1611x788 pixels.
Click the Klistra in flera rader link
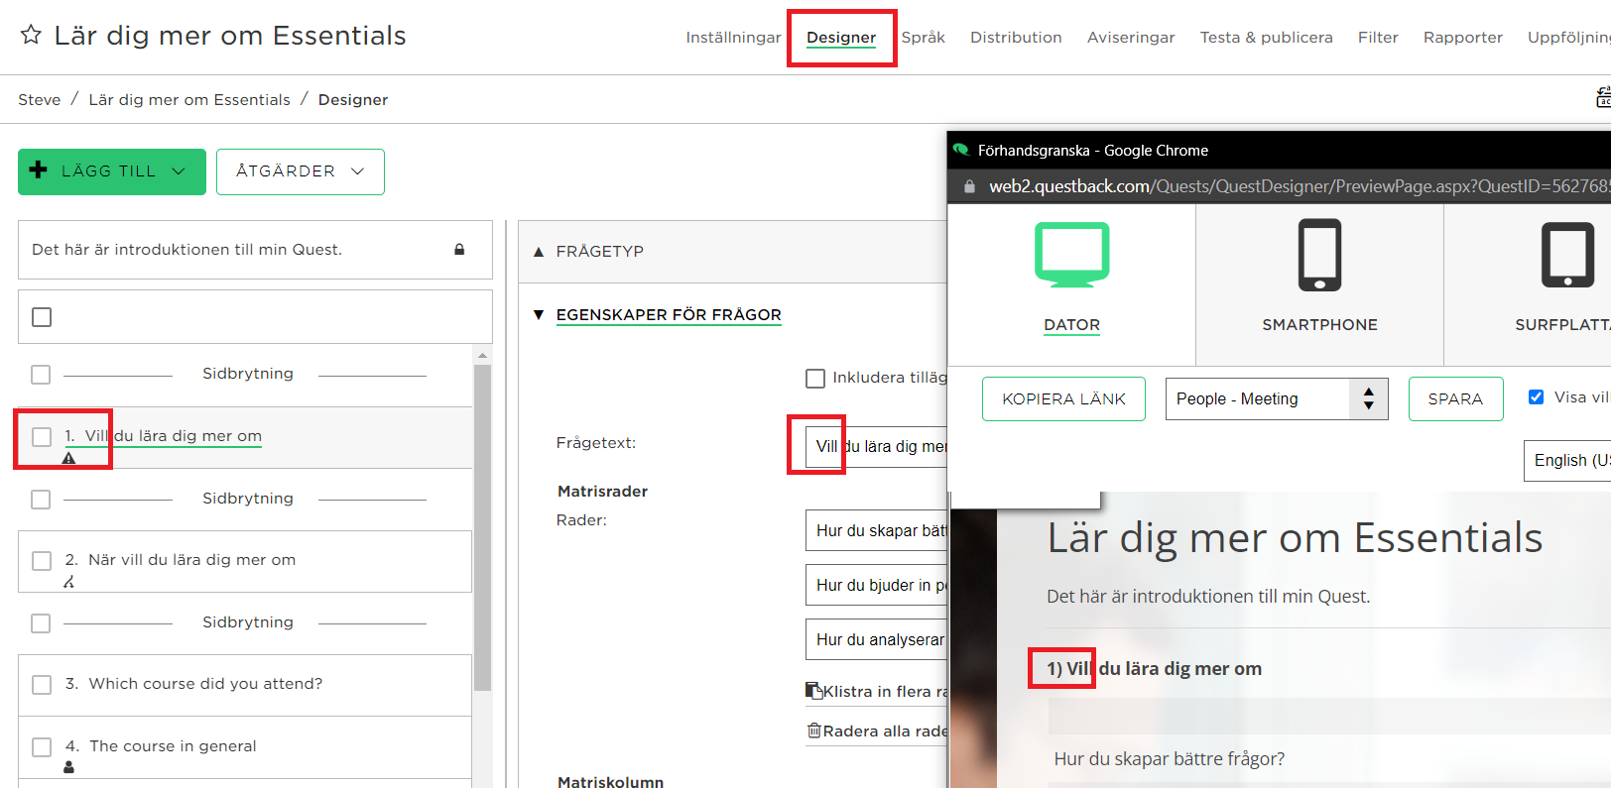click(x=885, y=692)
